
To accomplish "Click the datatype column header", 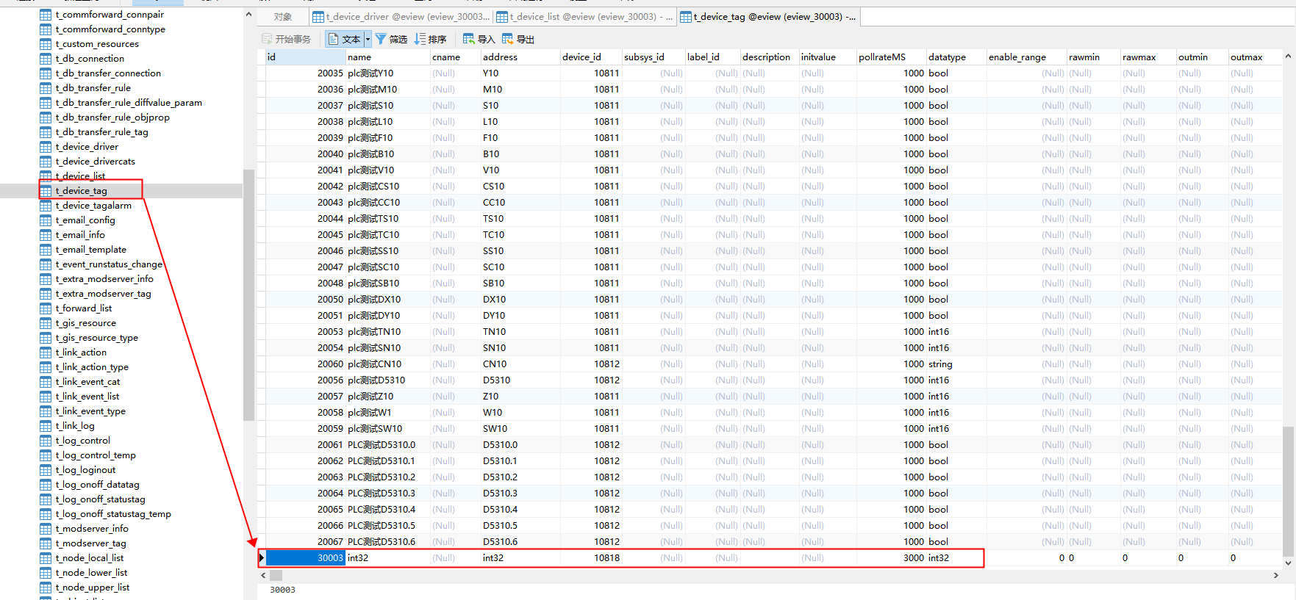I will pyautogui.click(x=956, y=57).
